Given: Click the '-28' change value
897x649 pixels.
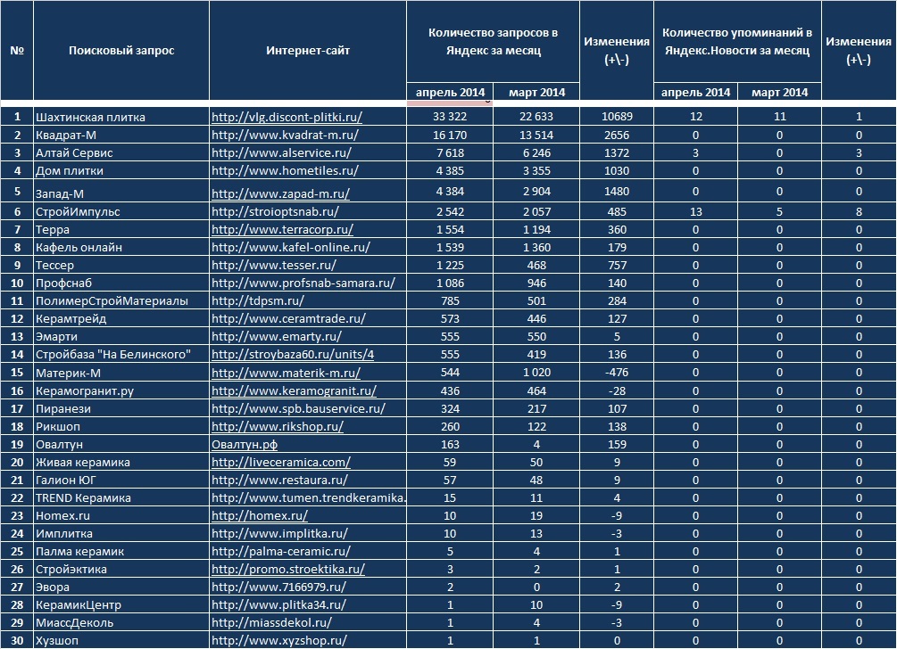Looking at the screenshot, I should [x=617, y=390].
